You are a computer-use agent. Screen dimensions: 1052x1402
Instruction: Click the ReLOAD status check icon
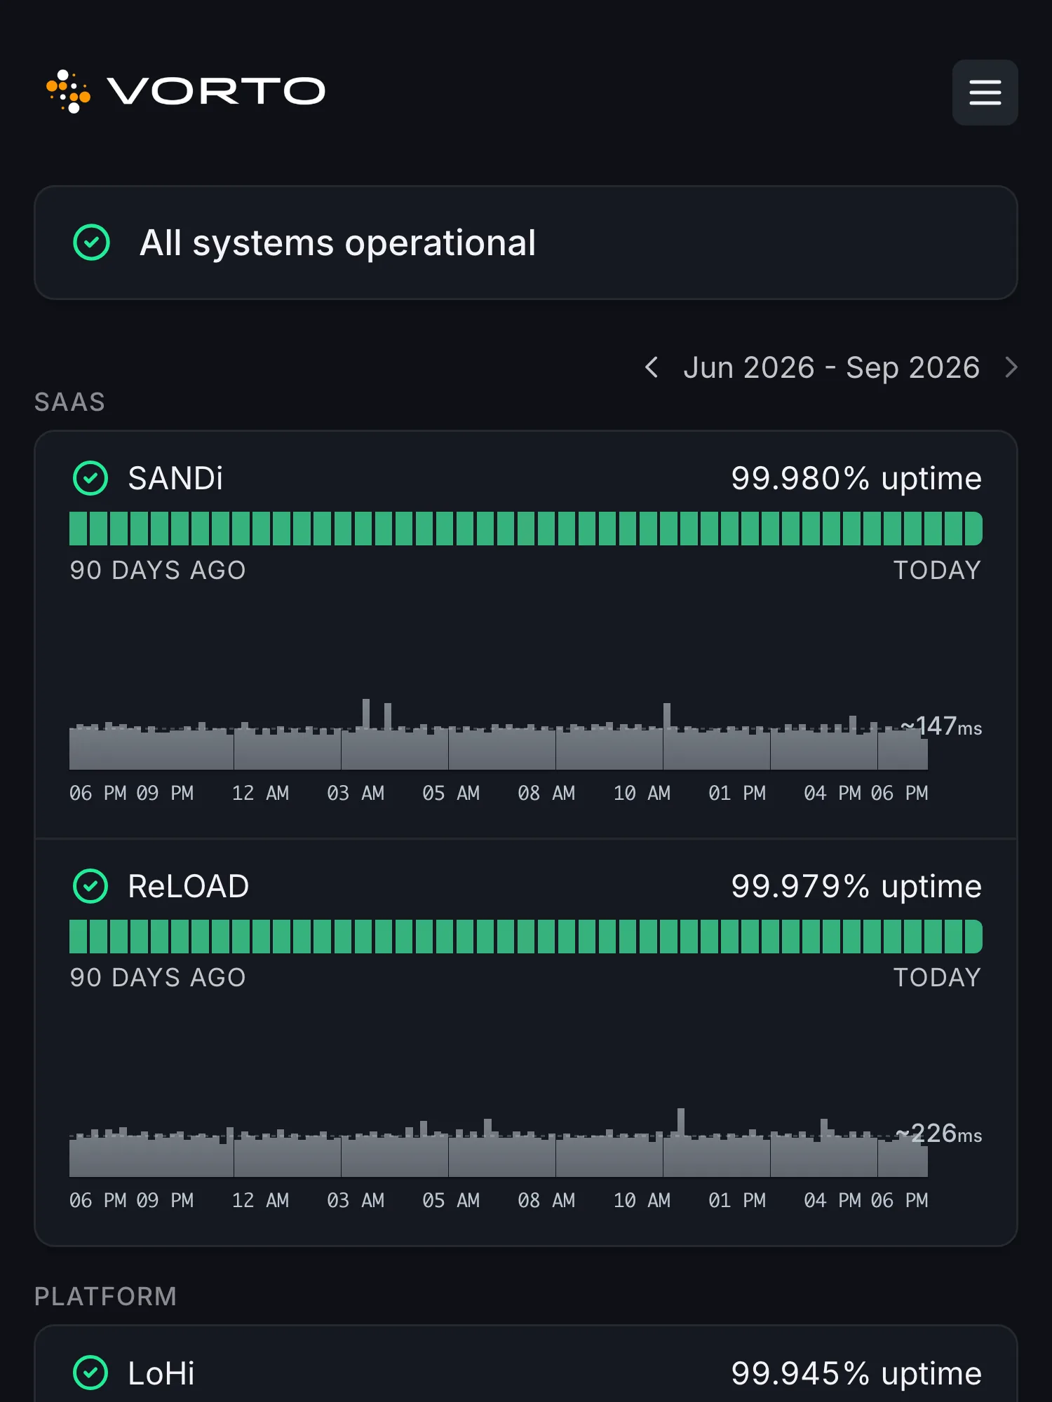tap(90, 886)
